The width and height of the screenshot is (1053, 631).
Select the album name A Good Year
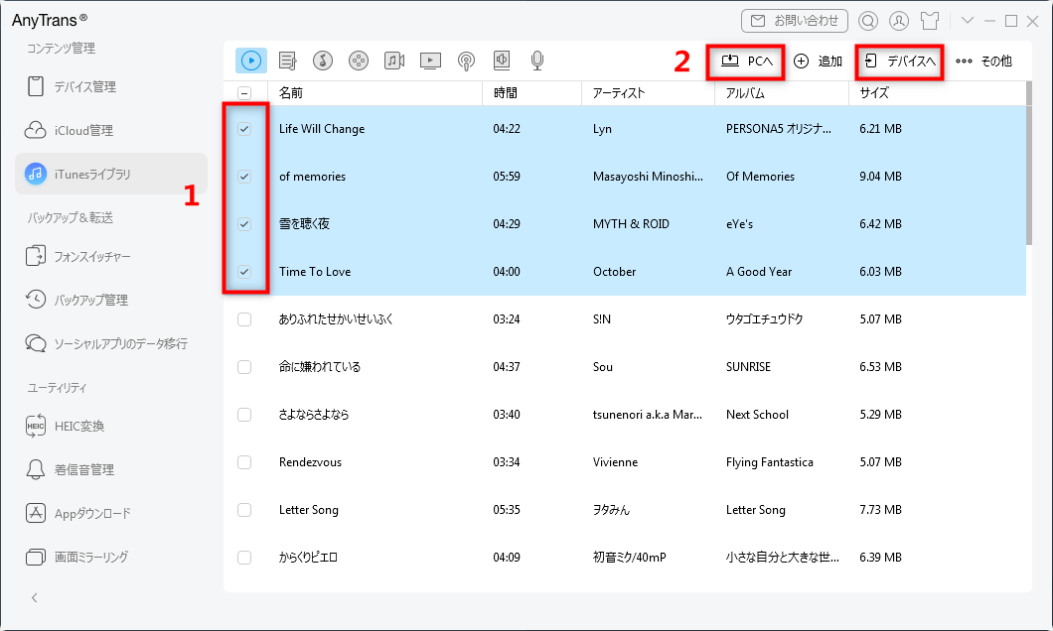[759, 272]
